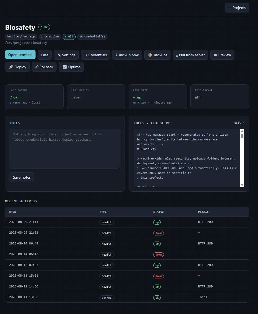The image size is (258, 314).
Task: Click the DETAIL column header
Action: point(203,212)
